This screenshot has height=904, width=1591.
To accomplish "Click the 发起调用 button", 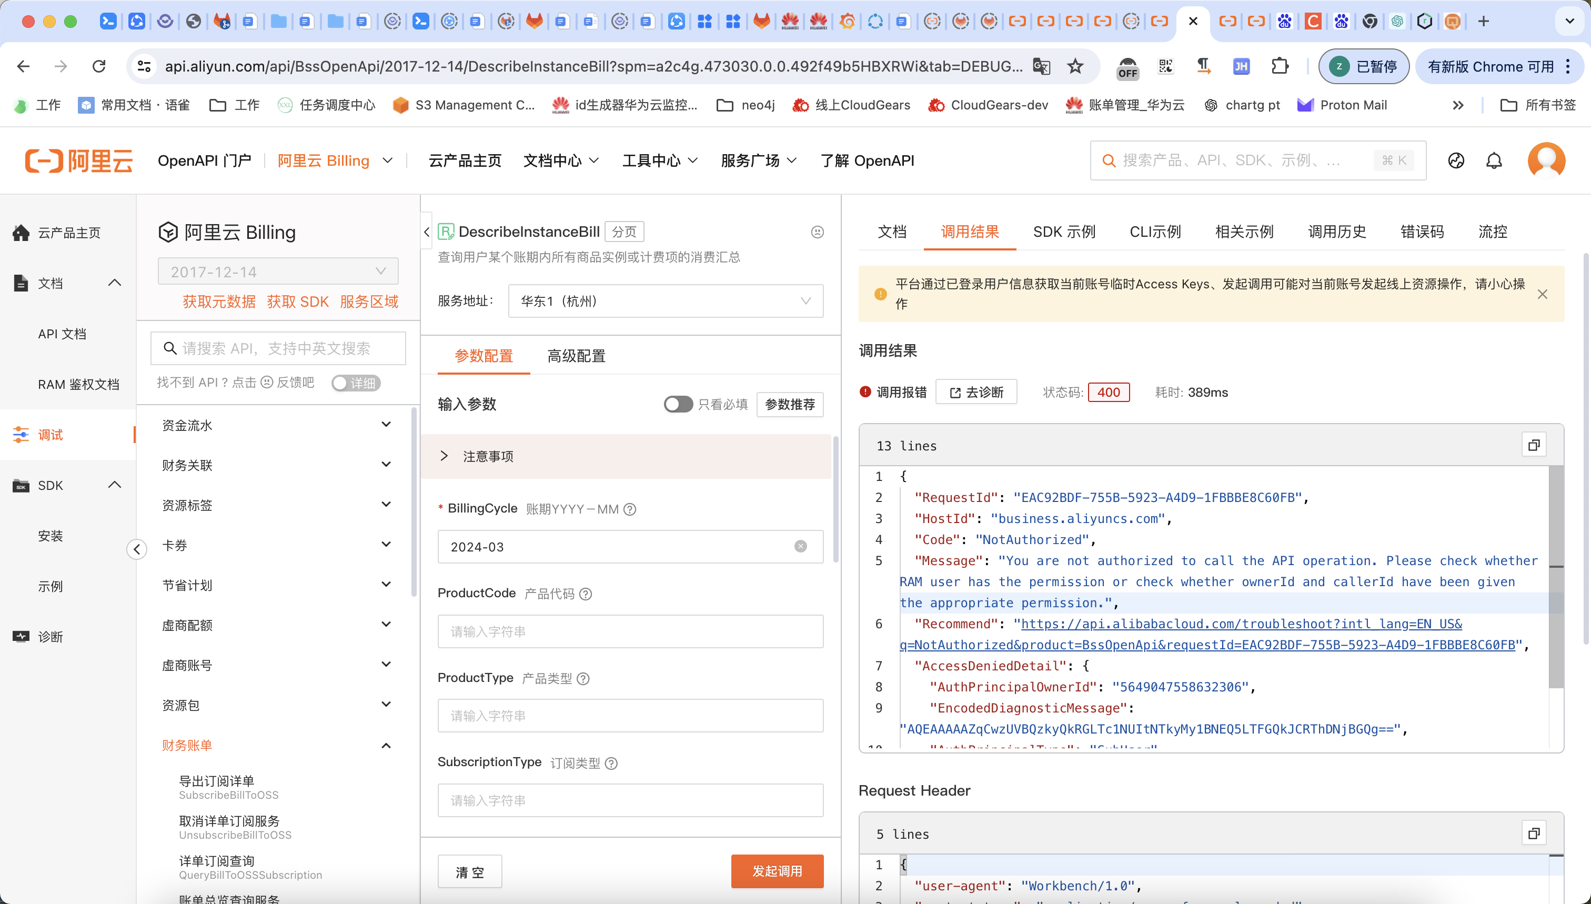I will (777, 871).
